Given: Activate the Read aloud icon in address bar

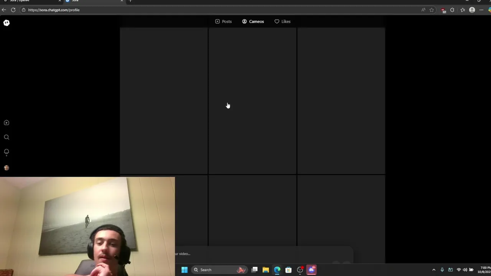Looking at the screenshot, I should pos(423,10).
